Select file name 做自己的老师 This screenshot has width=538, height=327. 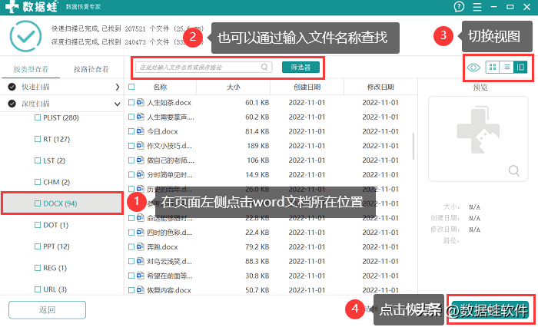(171, 160)
